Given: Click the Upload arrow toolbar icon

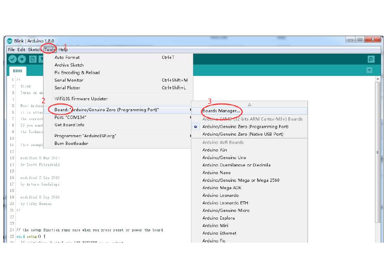Looking at the screenshot, I should click(x=22, y=59).
